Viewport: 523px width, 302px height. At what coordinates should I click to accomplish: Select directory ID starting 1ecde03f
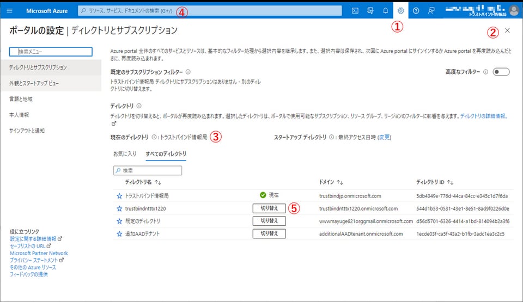460,234
